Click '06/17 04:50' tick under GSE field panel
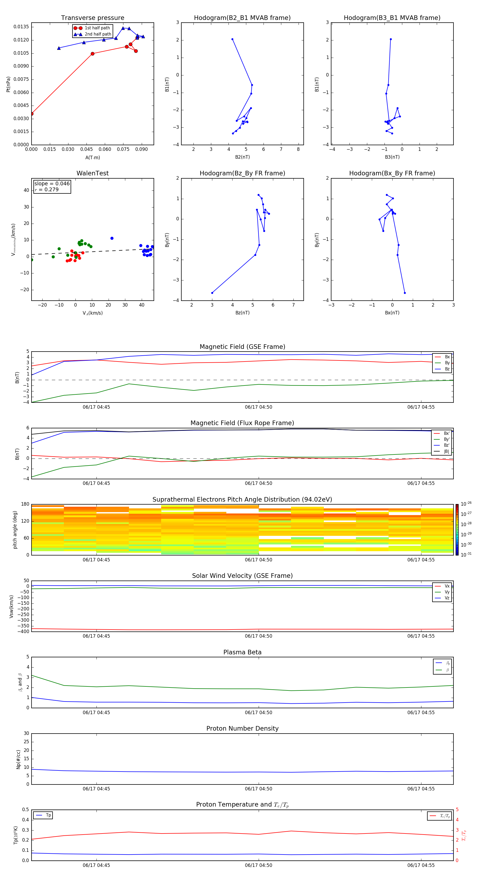The height and width of the screenshot is (889, 485). [x=259, y=407]
